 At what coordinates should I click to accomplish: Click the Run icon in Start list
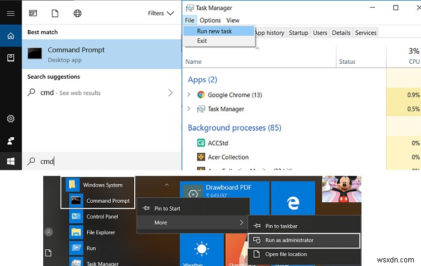[76, 248]
